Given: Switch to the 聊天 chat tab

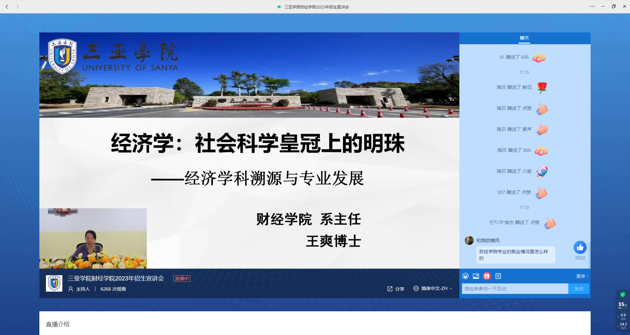Looking at the screenshot, I should pyautogui.click(x=524, y=38).
